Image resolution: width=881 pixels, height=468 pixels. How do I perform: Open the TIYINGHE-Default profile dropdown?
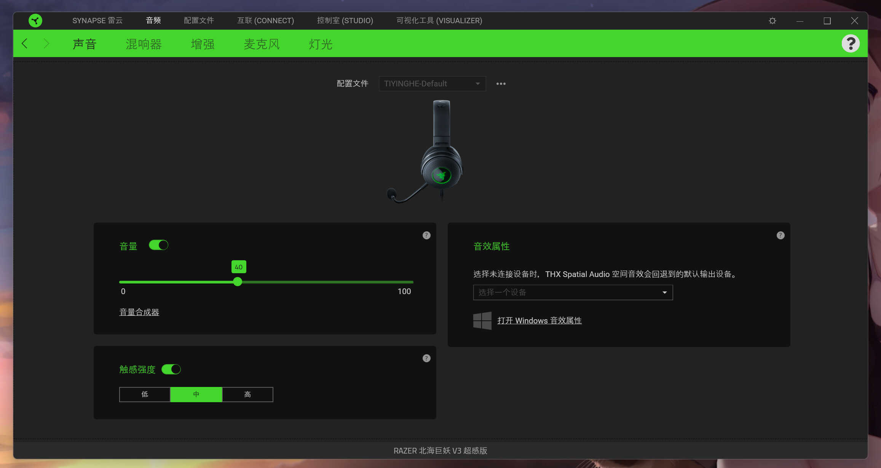(x=432, y=84)
